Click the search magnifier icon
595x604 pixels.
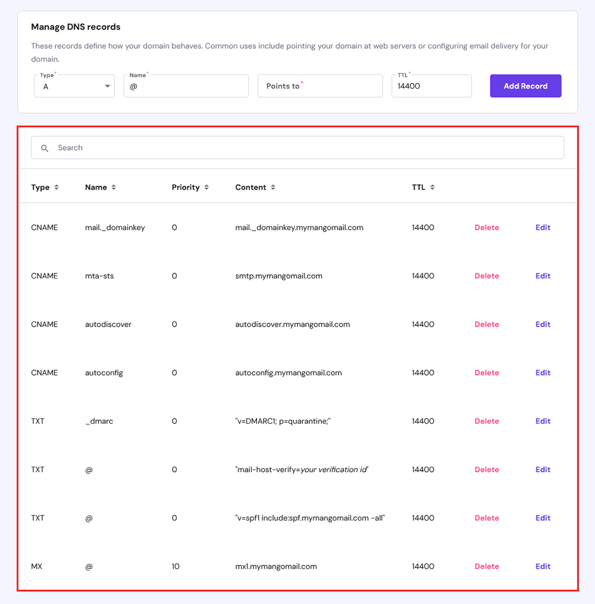[x=45, y=148]
